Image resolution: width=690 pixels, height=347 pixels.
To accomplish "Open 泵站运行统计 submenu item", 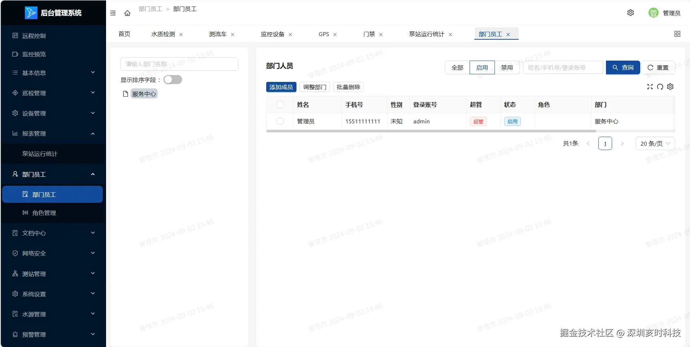I will click(53, 154).
